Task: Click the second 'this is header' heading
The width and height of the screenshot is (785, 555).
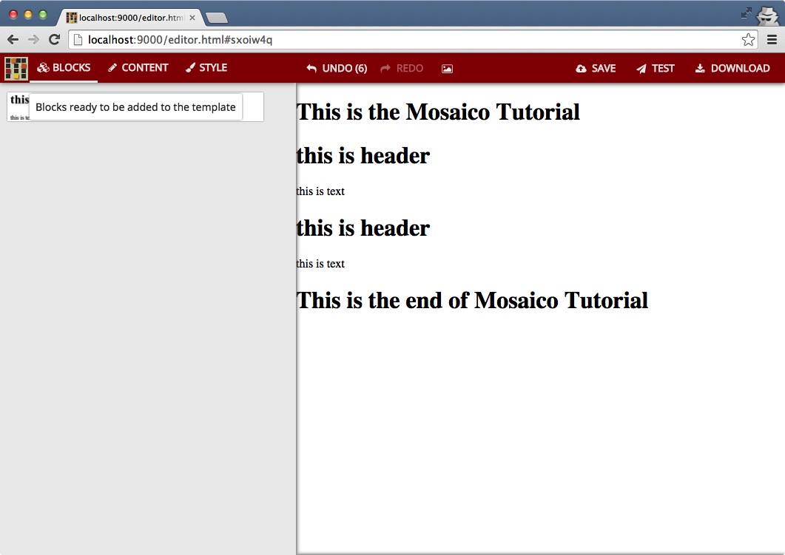Action: 363,228
